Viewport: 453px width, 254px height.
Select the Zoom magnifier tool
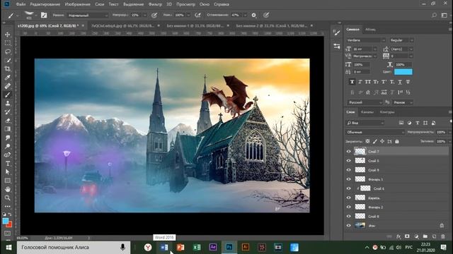tap(8, 198)
